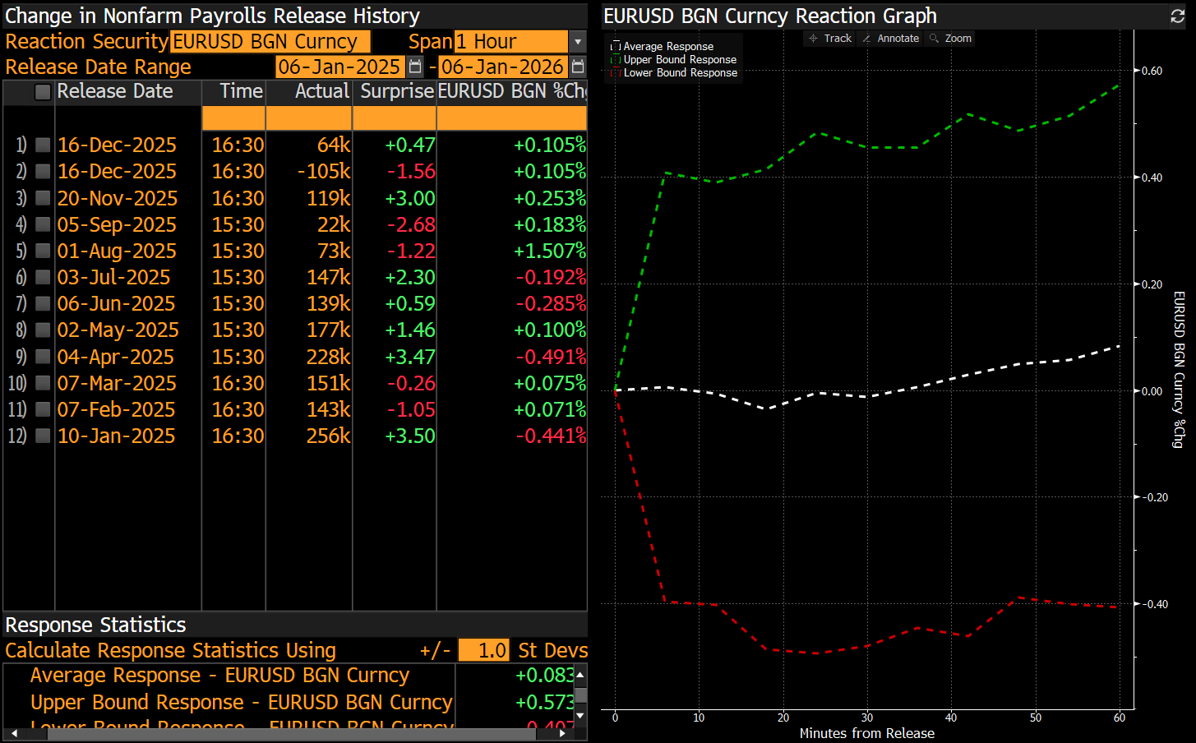The image size is (1196, 743).
Task: Click the refresh icon on Reaction Graph
Action: (x=1177, y=16)
